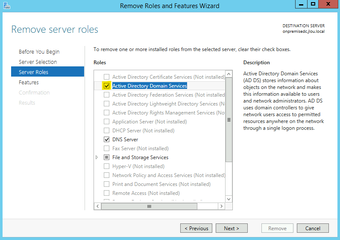Click the right arrow of horizontal scrollbar
The width and height of the screenshot is (340, 240).
(x=221, y=206)
